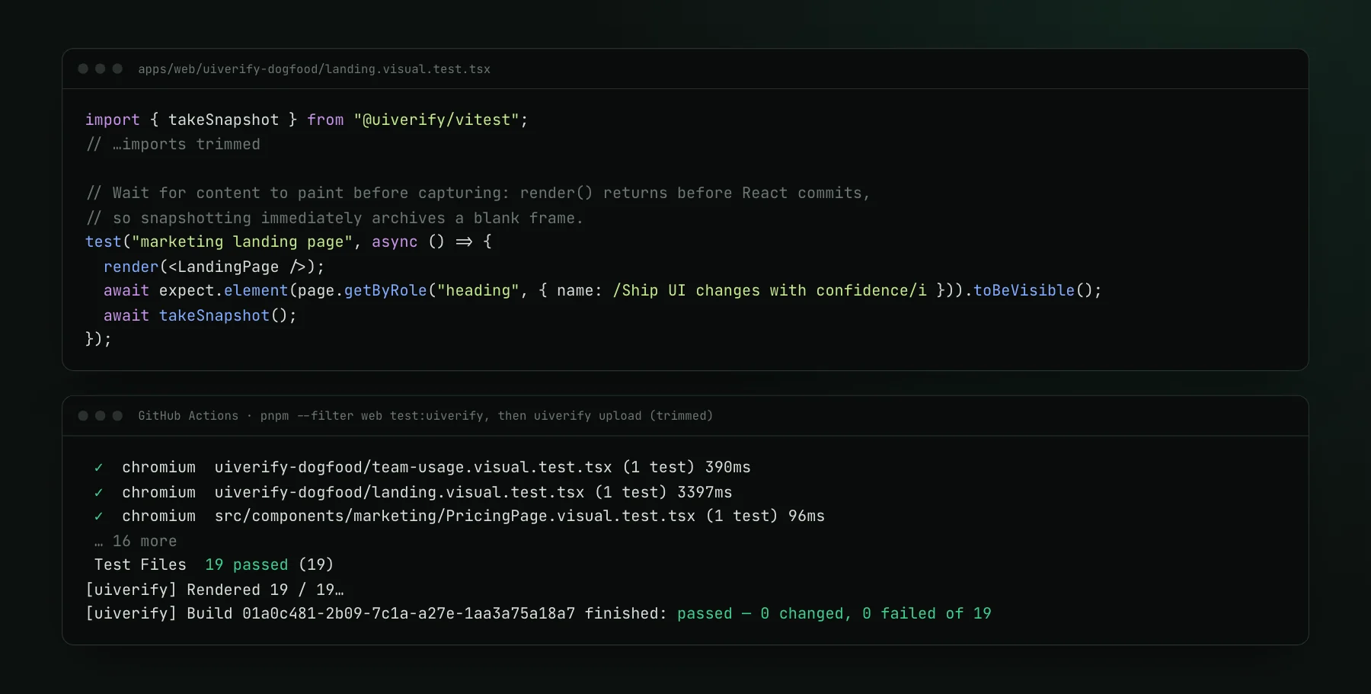1371x694 pixels.
Task: Click "passed — 0 changed, 0 failed of 19"
Action: (x=835, y=614)
